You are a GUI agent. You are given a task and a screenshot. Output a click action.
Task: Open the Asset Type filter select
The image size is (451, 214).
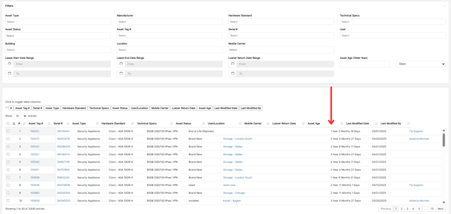58,22
